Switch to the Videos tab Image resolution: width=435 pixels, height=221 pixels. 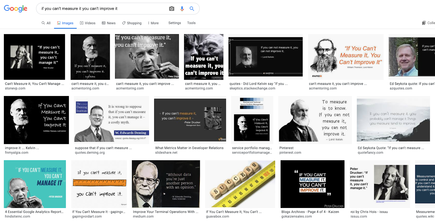tap(88, 23)
